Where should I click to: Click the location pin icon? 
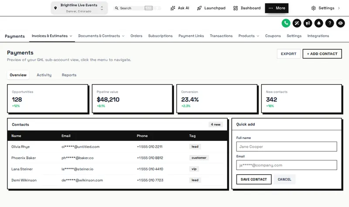tap(55, 8)
